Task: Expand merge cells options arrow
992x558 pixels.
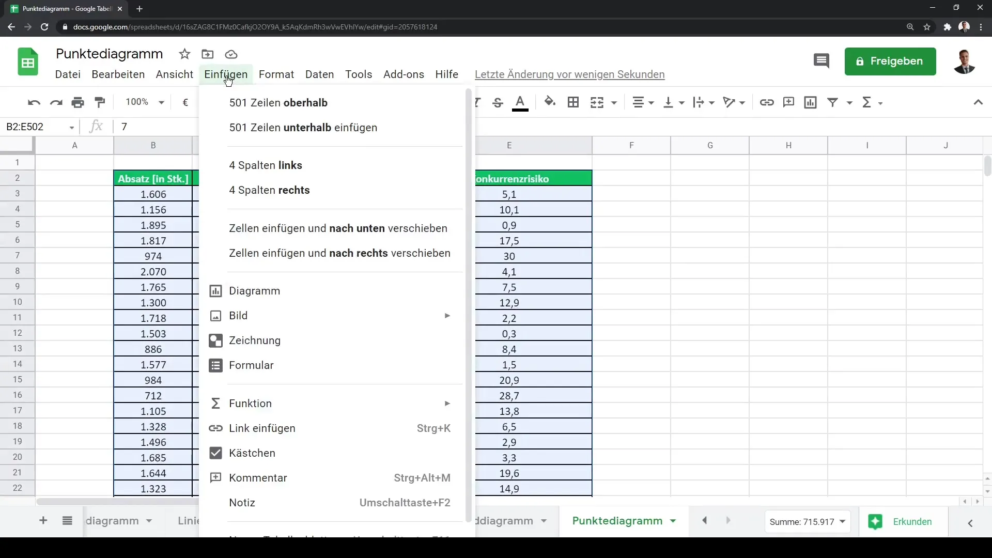Action: 614,103
